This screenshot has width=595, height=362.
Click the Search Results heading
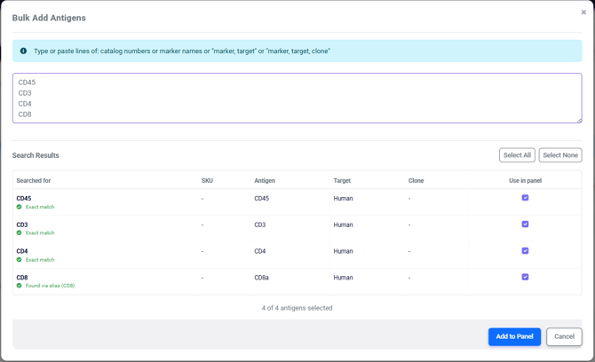point(36,155)
